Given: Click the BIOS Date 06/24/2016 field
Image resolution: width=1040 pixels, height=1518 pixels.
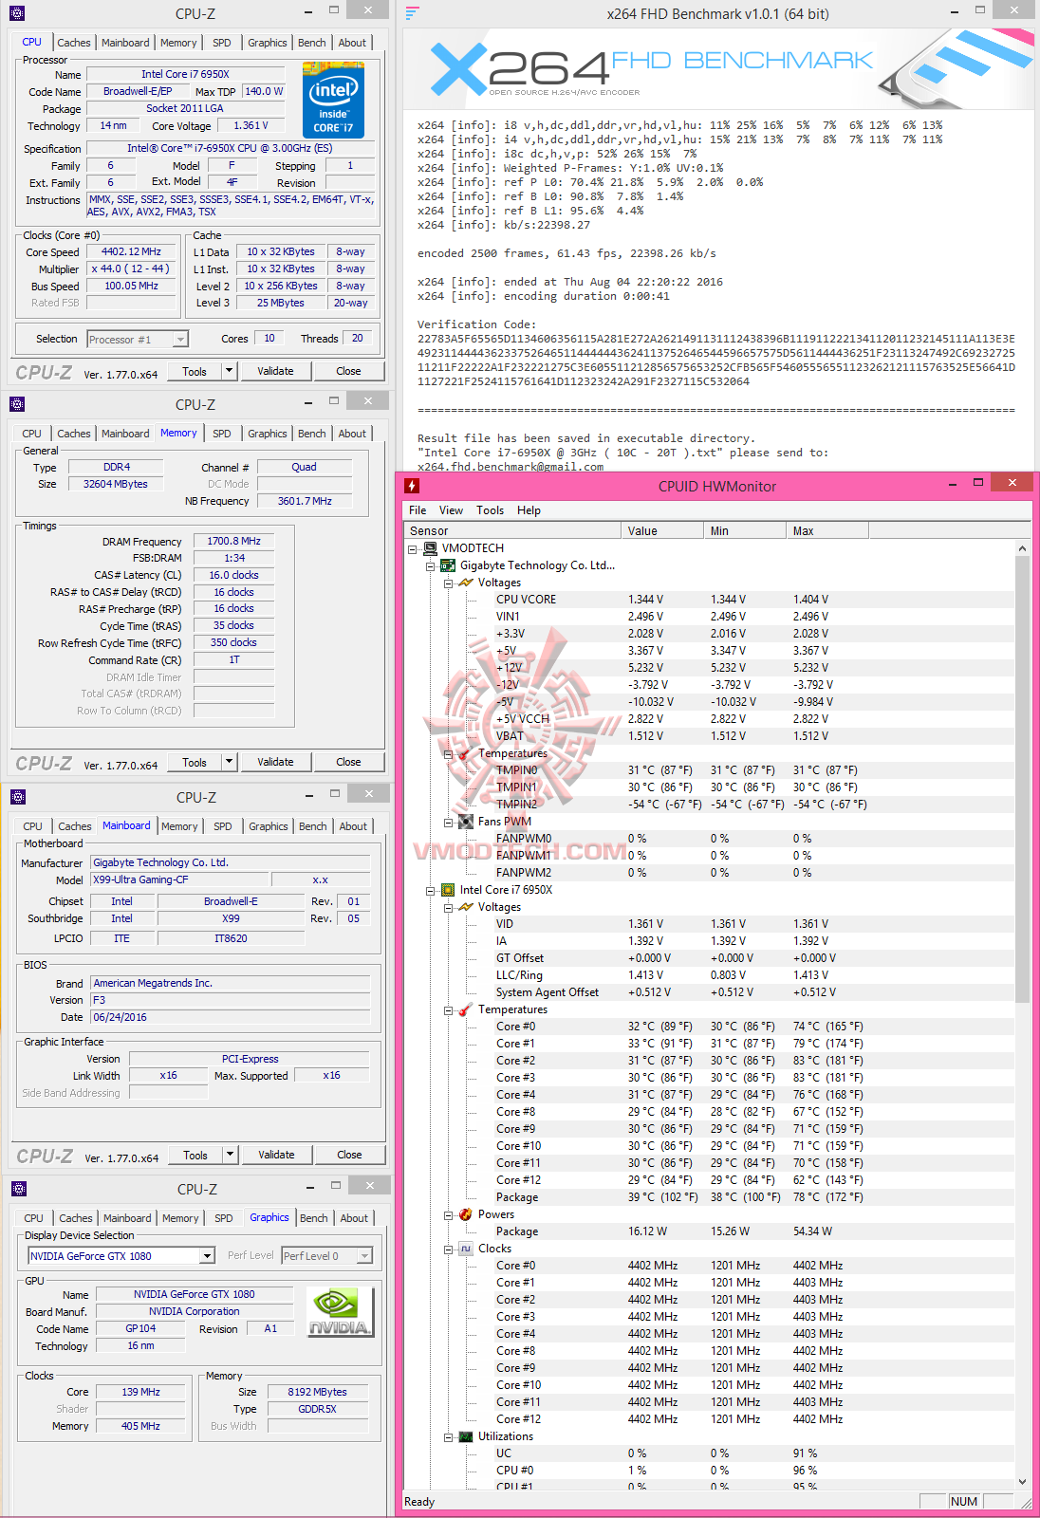Looking at the screenshot, I should 230,1017.
